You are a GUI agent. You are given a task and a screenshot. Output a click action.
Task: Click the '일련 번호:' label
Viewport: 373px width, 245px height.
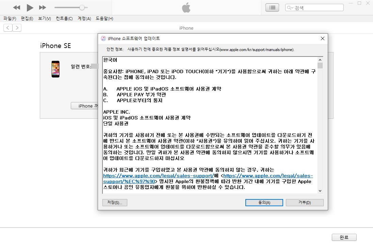[x=81, y=67]
